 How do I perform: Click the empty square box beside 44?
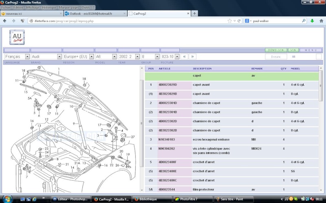319,56
